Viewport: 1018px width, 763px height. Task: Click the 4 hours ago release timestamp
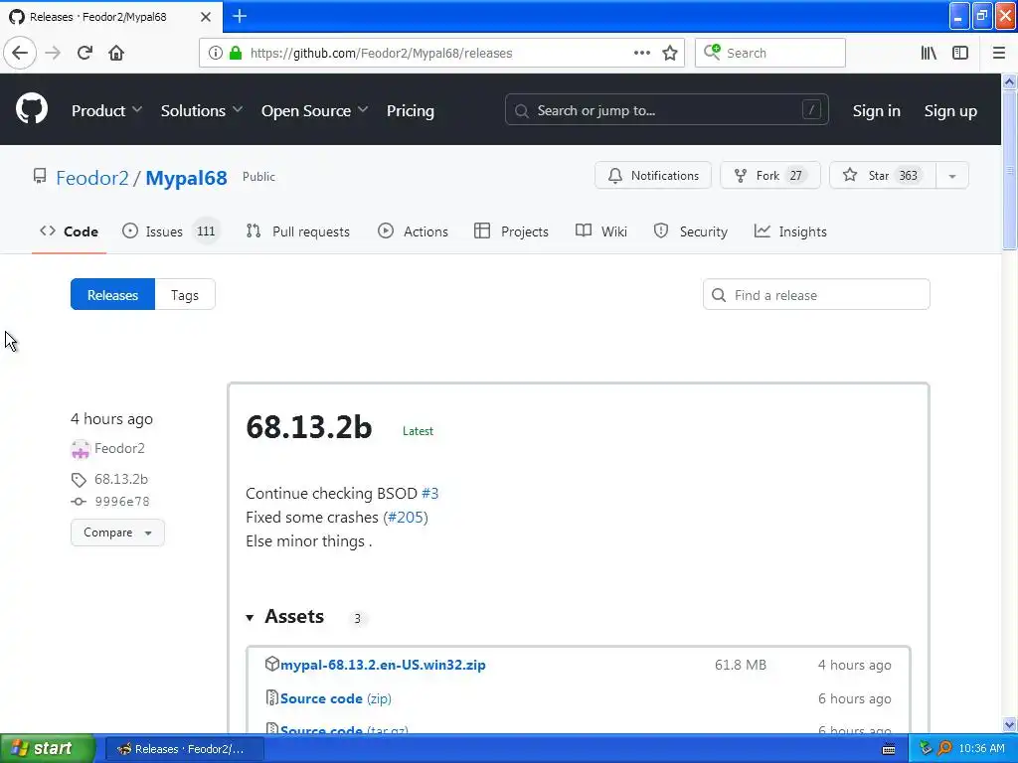(x=111, y=419)
